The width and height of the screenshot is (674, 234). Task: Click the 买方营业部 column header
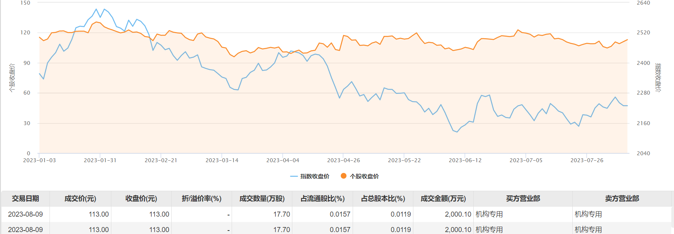(523, 198)
